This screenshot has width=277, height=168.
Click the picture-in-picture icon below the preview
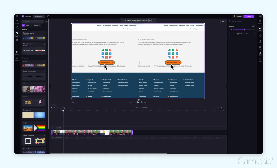[73, 102]
